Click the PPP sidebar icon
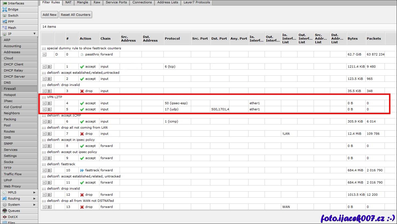Image resolution: width=397 pixels, height=224 pixels. (4, 22)
